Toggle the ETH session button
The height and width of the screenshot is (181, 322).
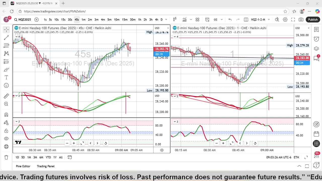coord(296,157)
